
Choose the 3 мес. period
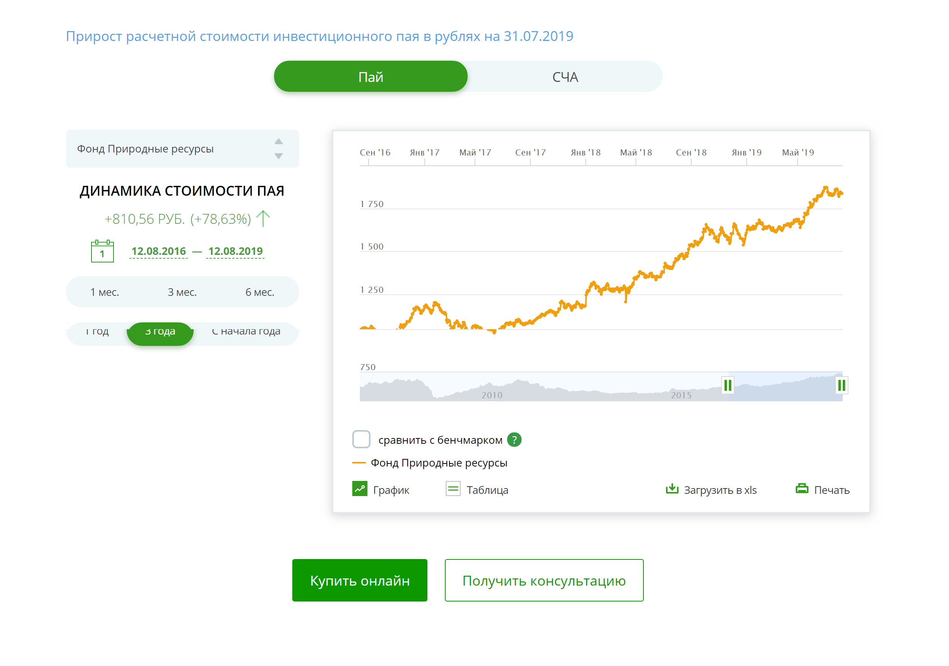click(x=182, y=292)
